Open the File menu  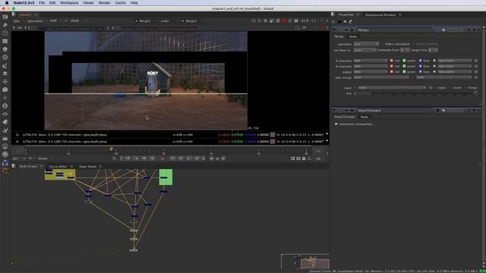click(x=42, y=3)
